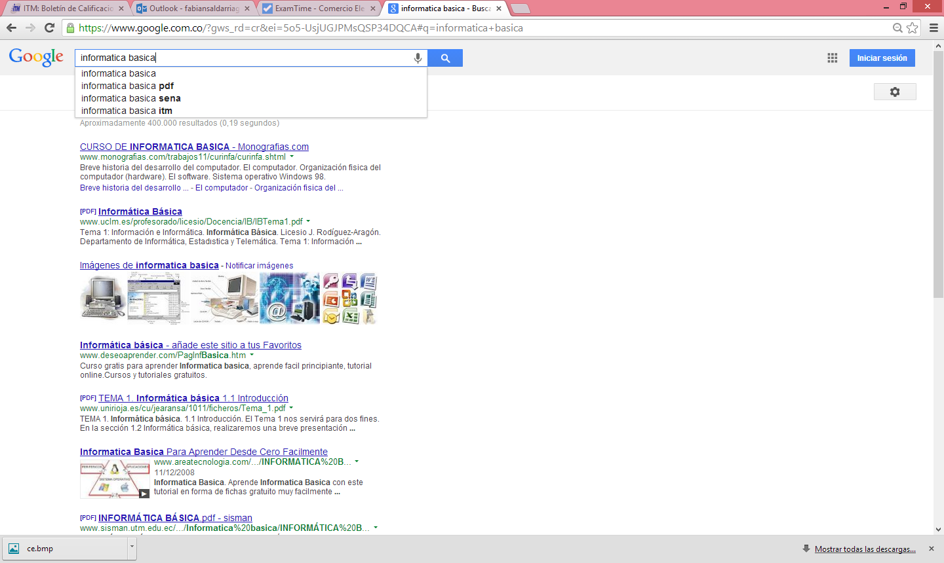
Task: Click the Google logo
Action: pyautogui.click(x=36, y=58)
